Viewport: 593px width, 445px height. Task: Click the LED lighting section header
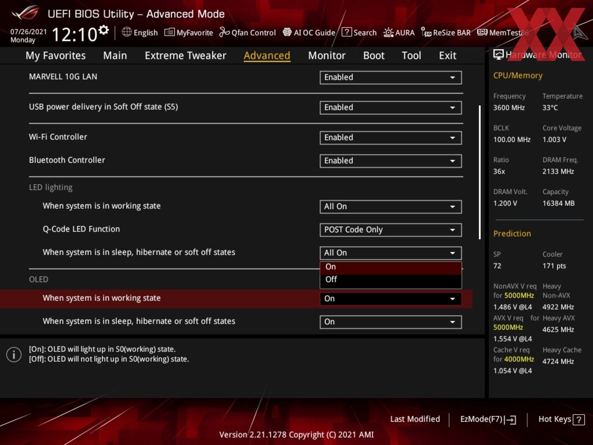(x=51, y=187)
